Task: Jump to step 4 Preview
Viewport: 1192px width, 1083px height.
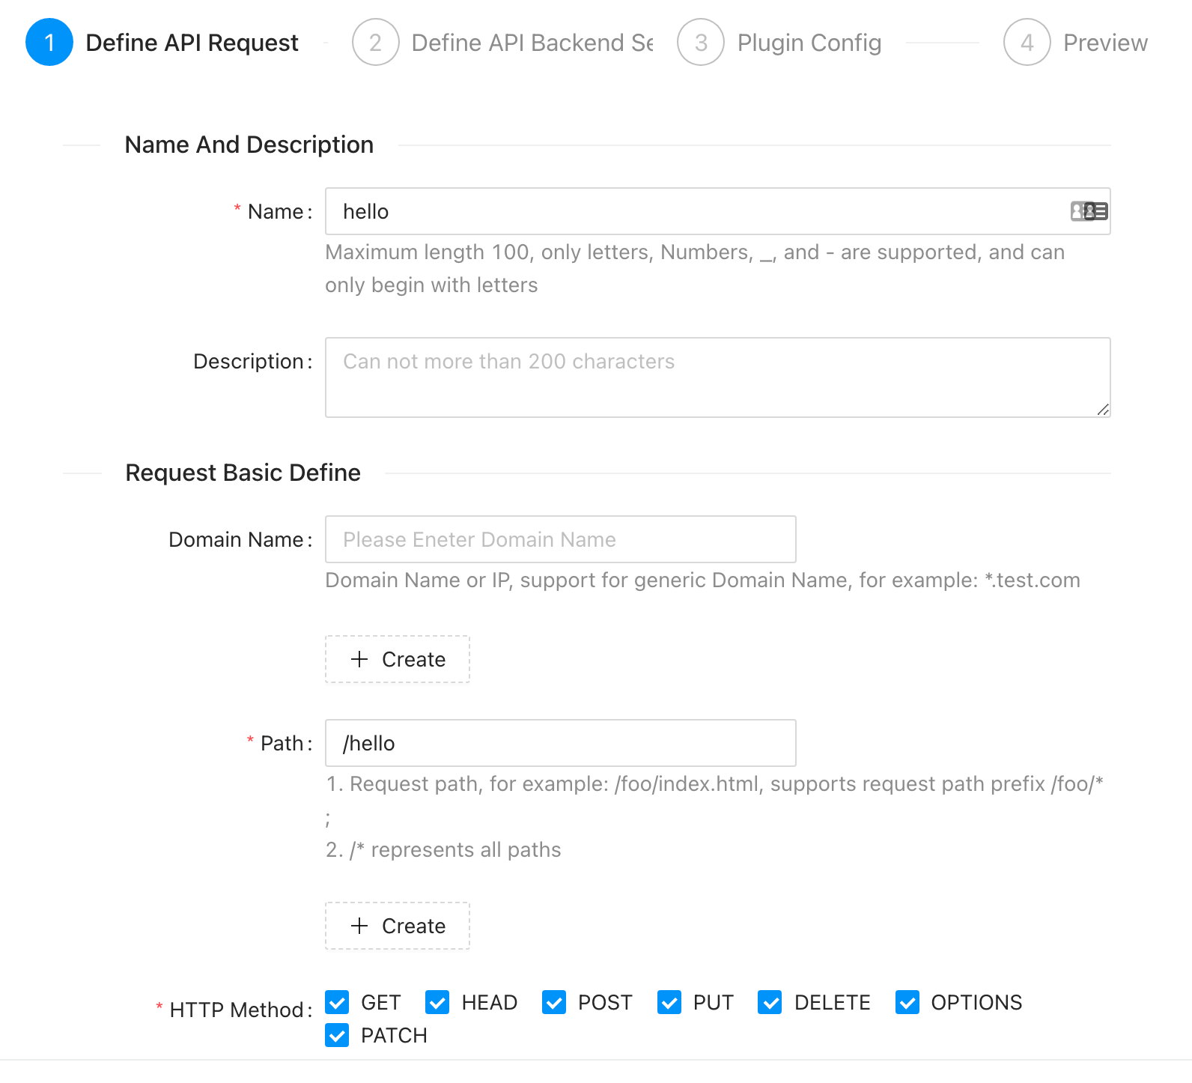Action: coord(1076,43)
